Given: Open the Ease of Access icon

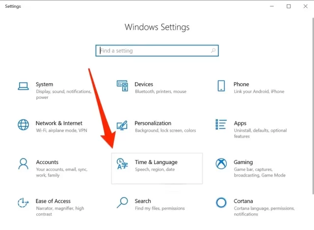Looking at the screenshot, I should (23, 203).
